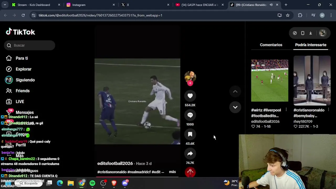
Task: Click the video player area
Action: [x=137, y=101]
